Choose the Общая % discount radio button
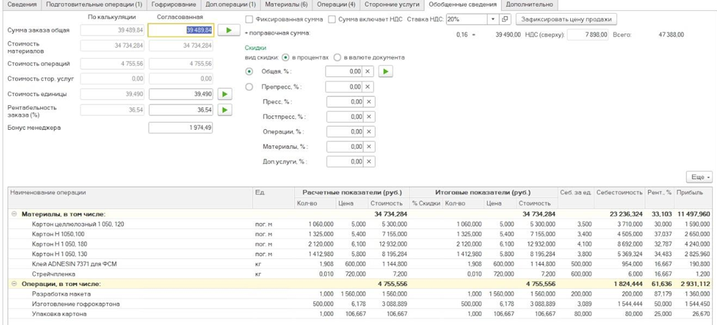Viewport: 717px width, 325px height. pos(249,72)
